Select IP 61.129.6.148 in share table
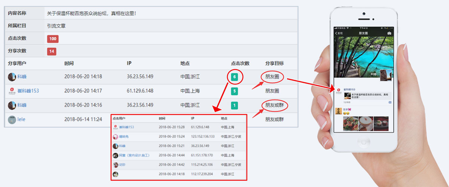Screen dimensions: 449x187 click(140, 91)
